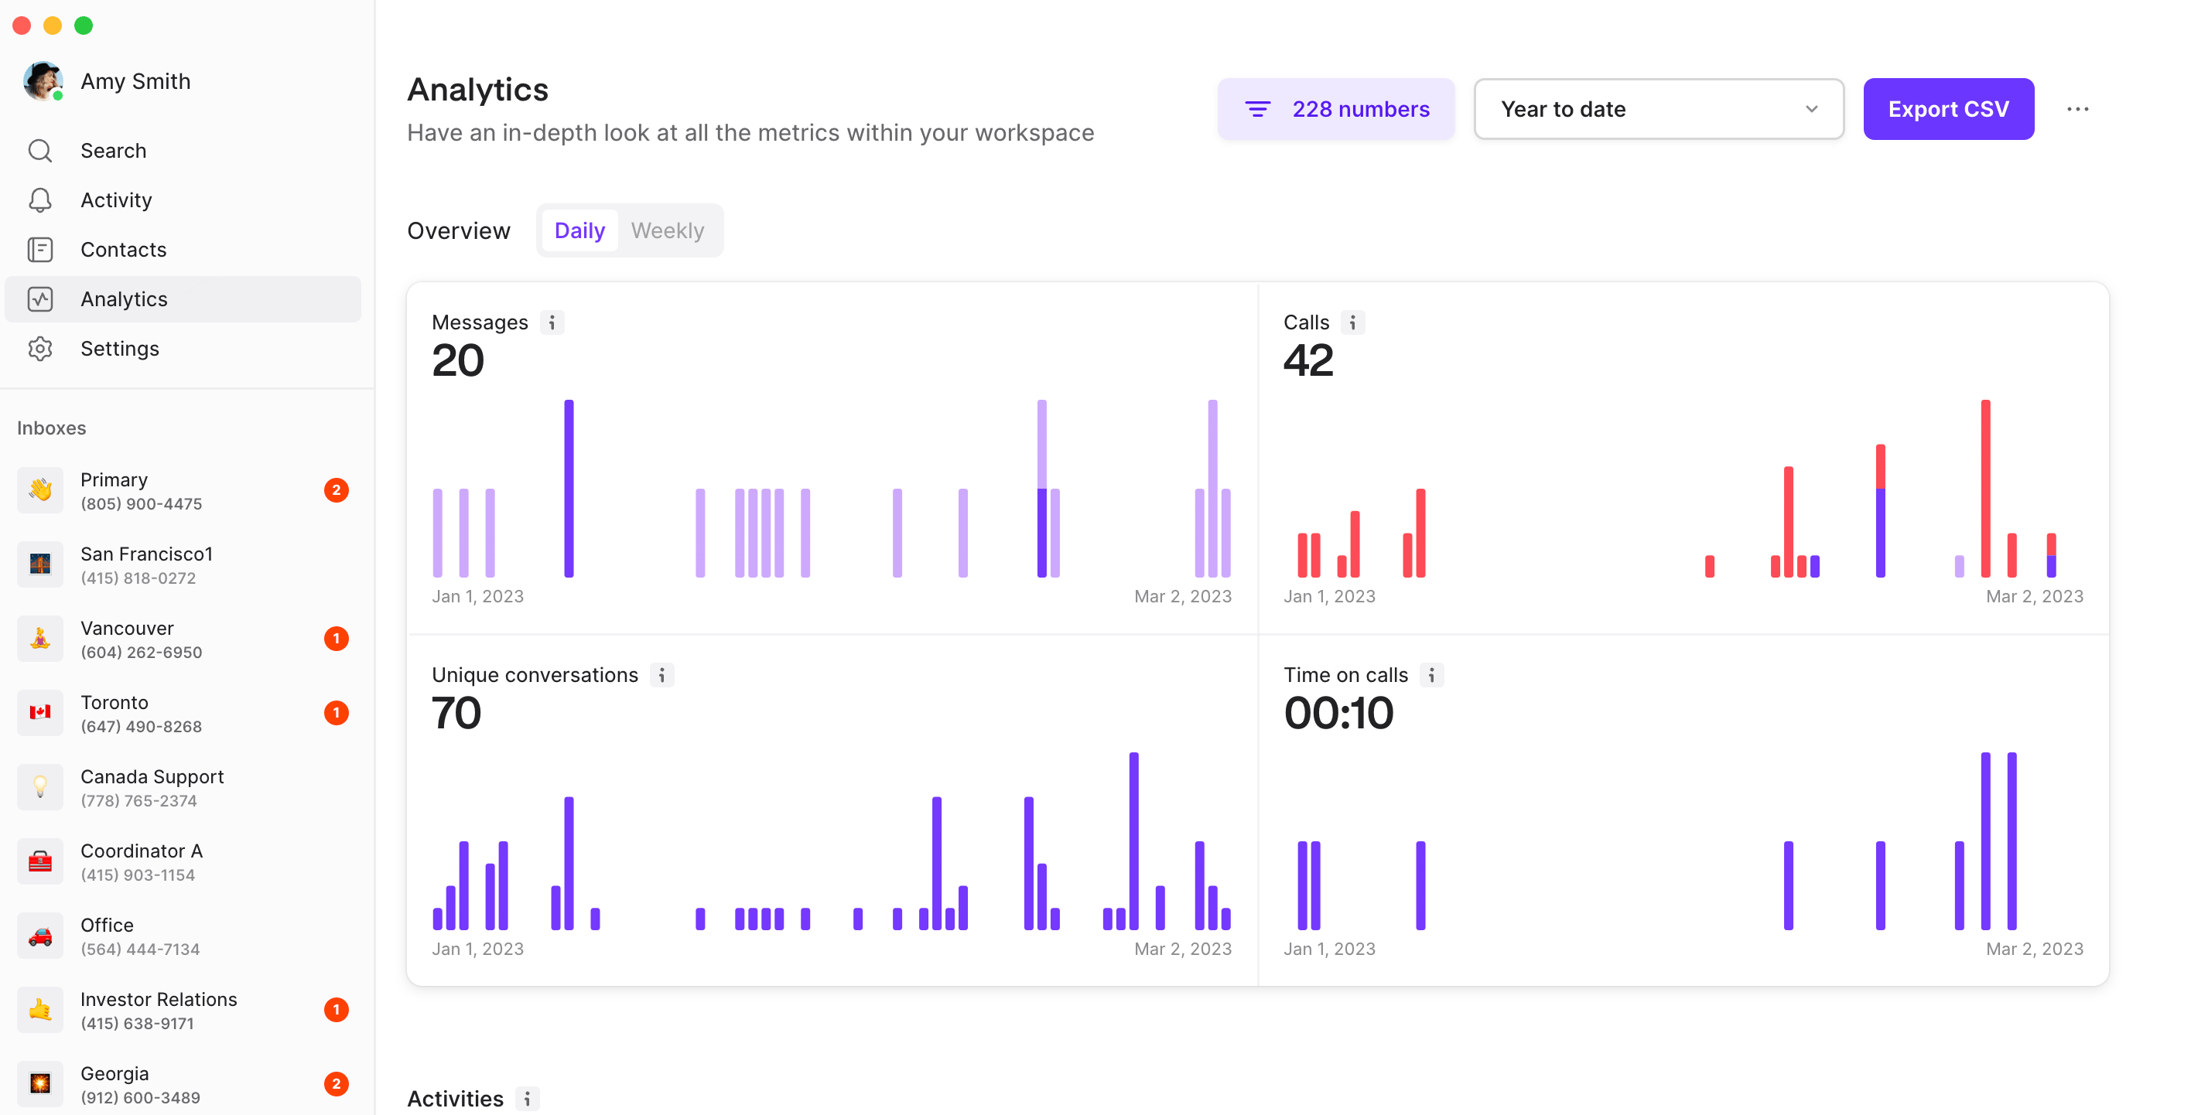Click the Analytics icon in sidebar

[39, 298]
